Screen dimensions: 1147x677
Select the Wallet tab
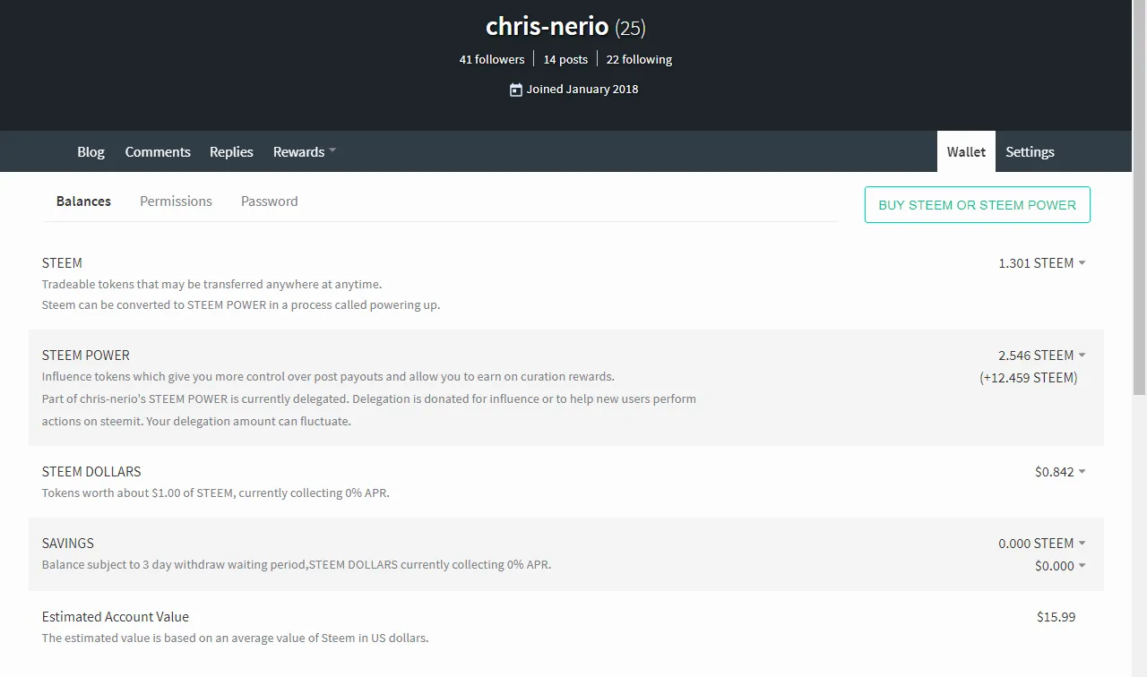966,151
